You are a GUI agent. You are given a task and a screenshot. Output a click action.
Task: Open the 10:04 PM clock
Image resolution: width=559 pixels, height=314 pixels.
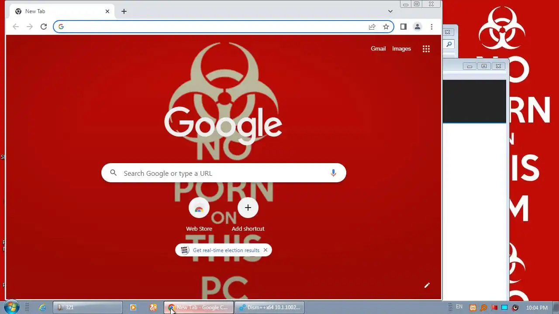[x=537, y=308]
